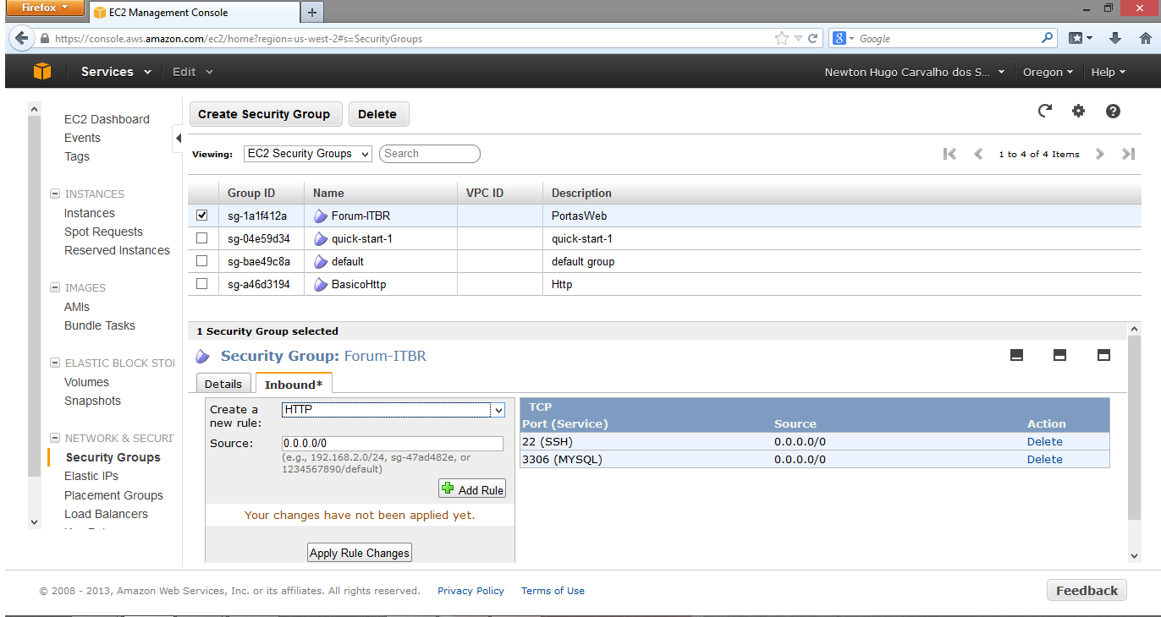Click the Google search magnifier icon
This screenshot has width=1161, height=617.
(1048, 38)
